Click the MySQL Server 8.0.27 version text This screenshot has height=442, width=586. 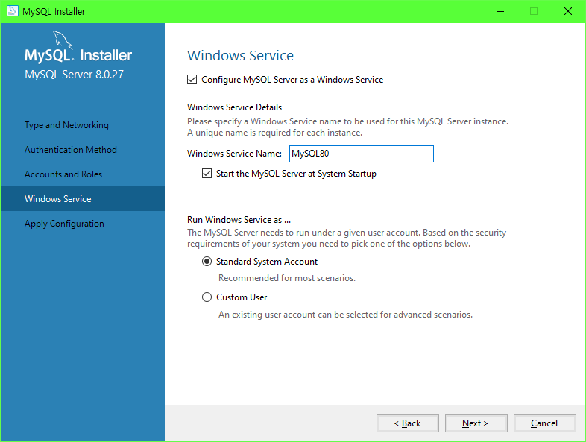coord(74,75)
